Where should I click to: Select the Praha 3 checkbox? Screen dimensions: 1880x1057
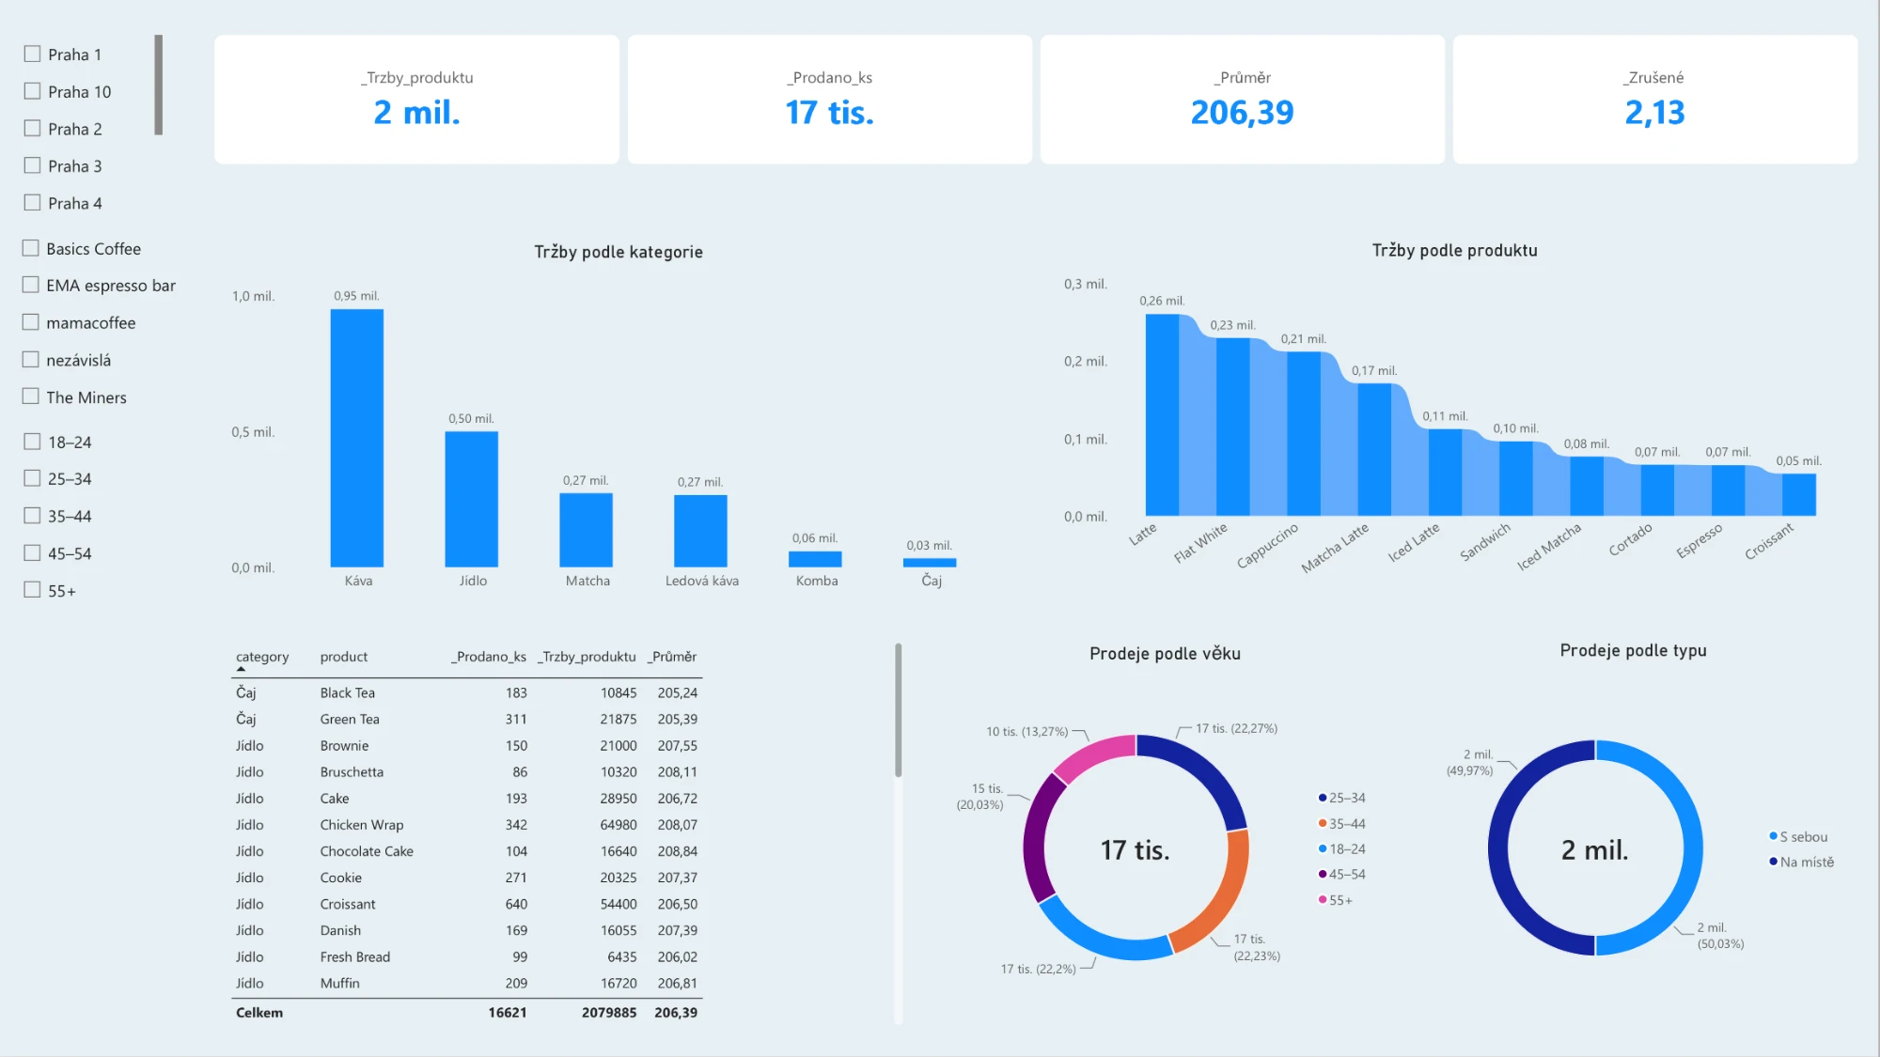[x=32, y=165]
